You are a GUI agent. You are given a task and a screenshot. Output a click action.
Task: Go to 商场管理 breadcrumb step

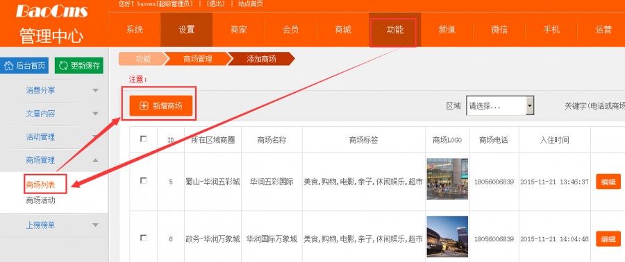[198, 59]
